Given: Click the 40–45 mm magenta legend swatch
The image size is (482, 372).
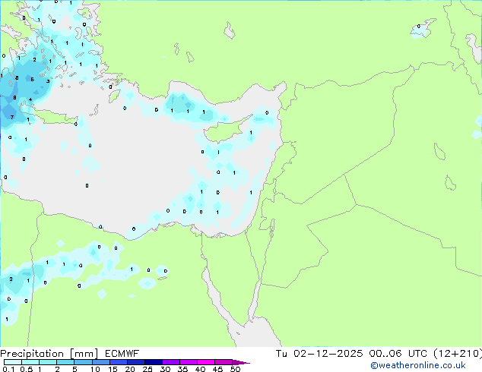Looking at the screenshot, I should [206, 362].
